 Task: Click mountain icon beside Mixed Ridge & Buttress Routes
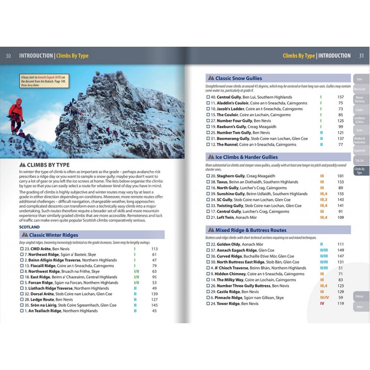[211, 230]
